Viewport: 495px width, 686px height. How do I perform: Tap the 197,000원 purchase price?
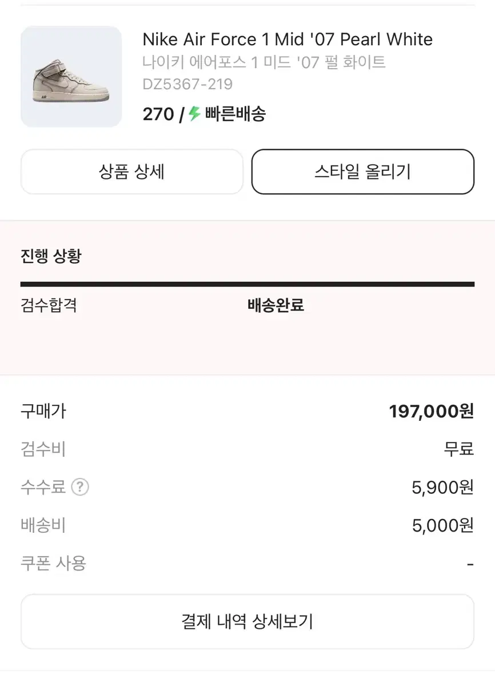pos(432,411)
